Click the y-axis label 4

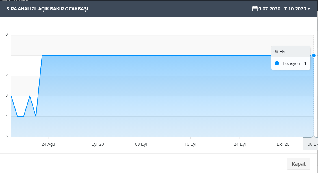point(7,116)
